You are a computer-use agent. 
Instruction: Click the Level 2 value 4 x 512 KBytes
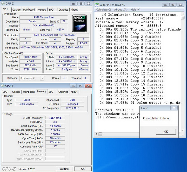click(67, 65)
